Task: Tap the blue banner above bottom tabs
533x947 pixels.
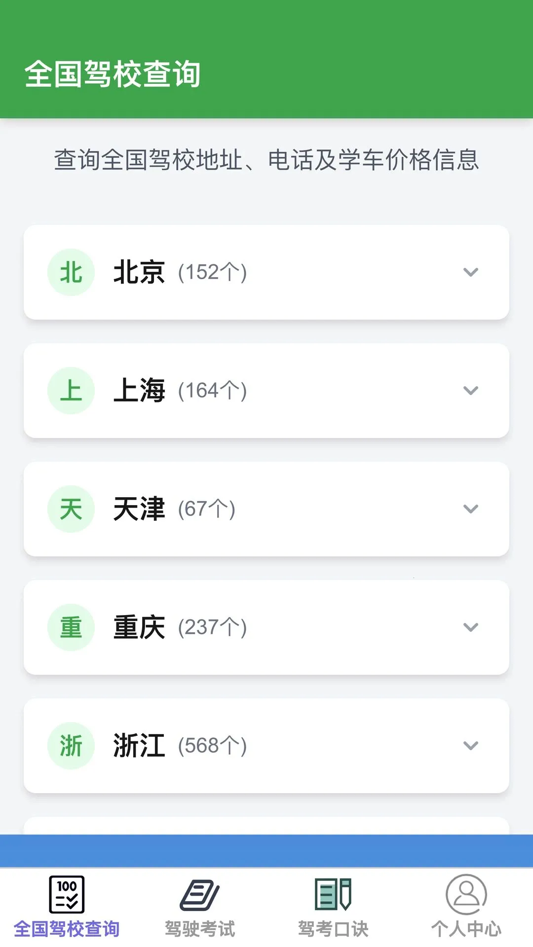Action: (x=266, y=851)
